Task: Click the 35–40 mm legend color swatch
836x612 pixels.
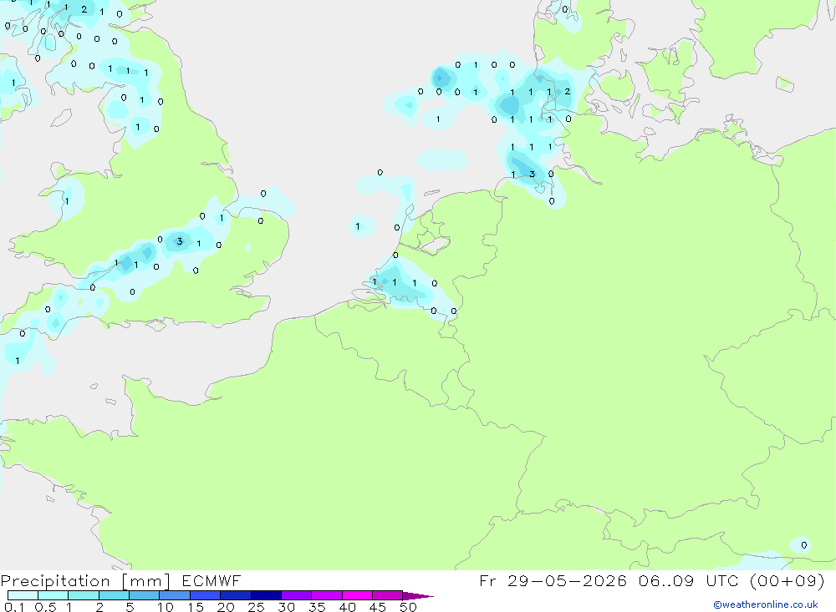Action: tap(327, 595)
